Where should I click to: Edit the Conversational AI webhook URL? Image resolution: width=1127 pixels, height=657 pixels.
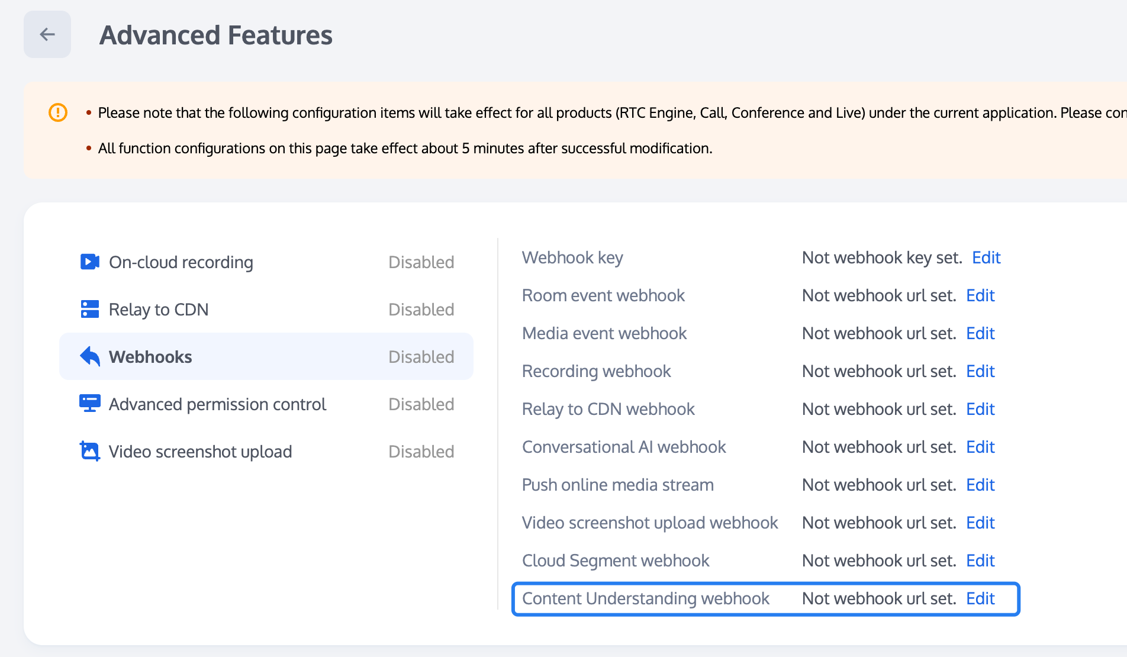point(980,447)
